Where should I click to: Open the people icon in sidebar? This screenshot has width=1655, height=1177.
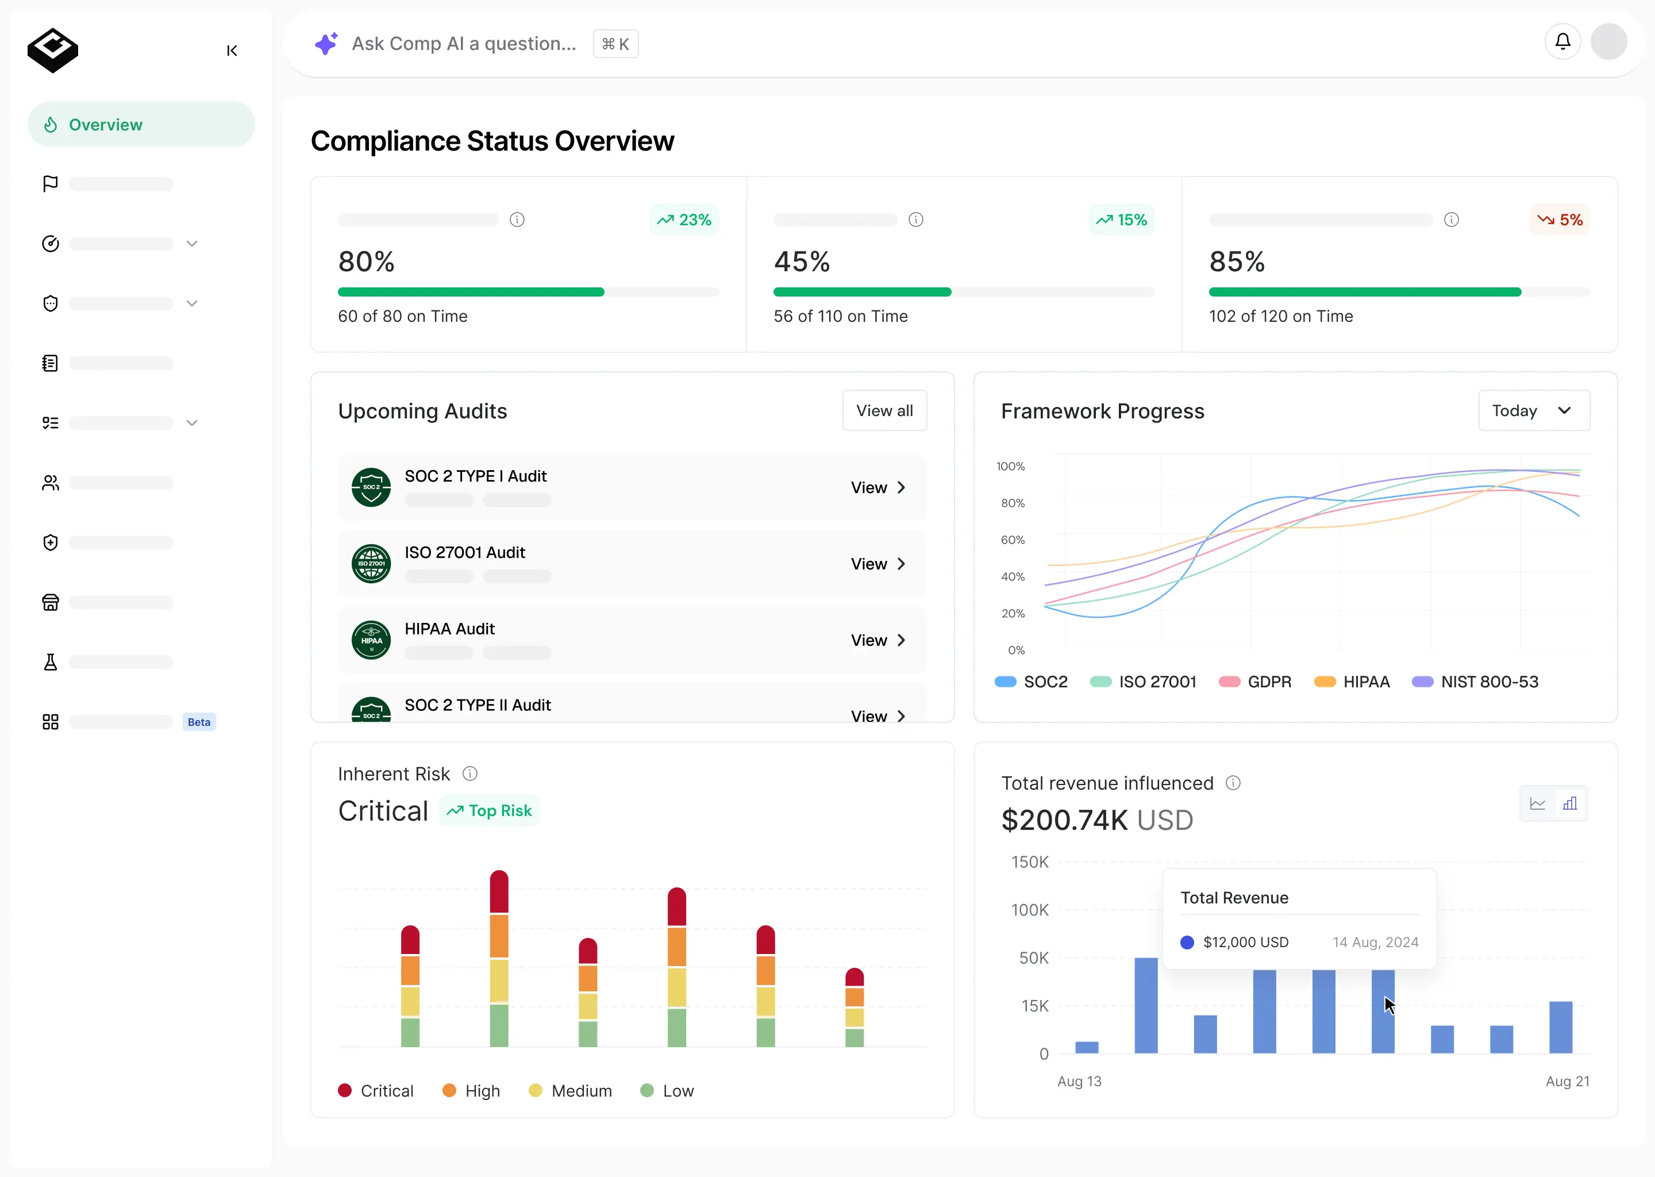50,483
